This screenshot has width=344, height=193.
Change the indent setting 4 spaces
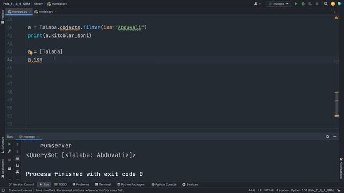(x=282, y=190)
